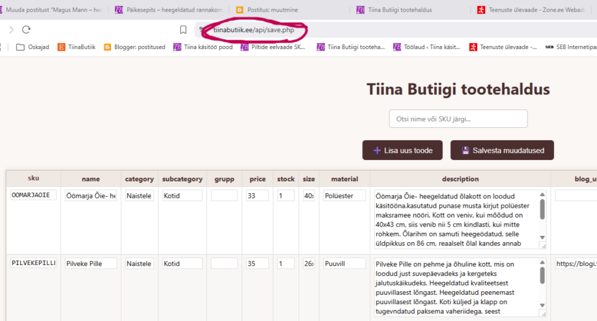Reload the page with the refresh icon
597x321 pixels.
[26, 29]
